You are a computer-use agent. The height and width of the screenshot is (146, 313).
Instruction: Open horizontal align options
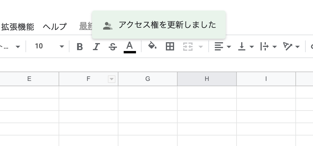point(219,47)
